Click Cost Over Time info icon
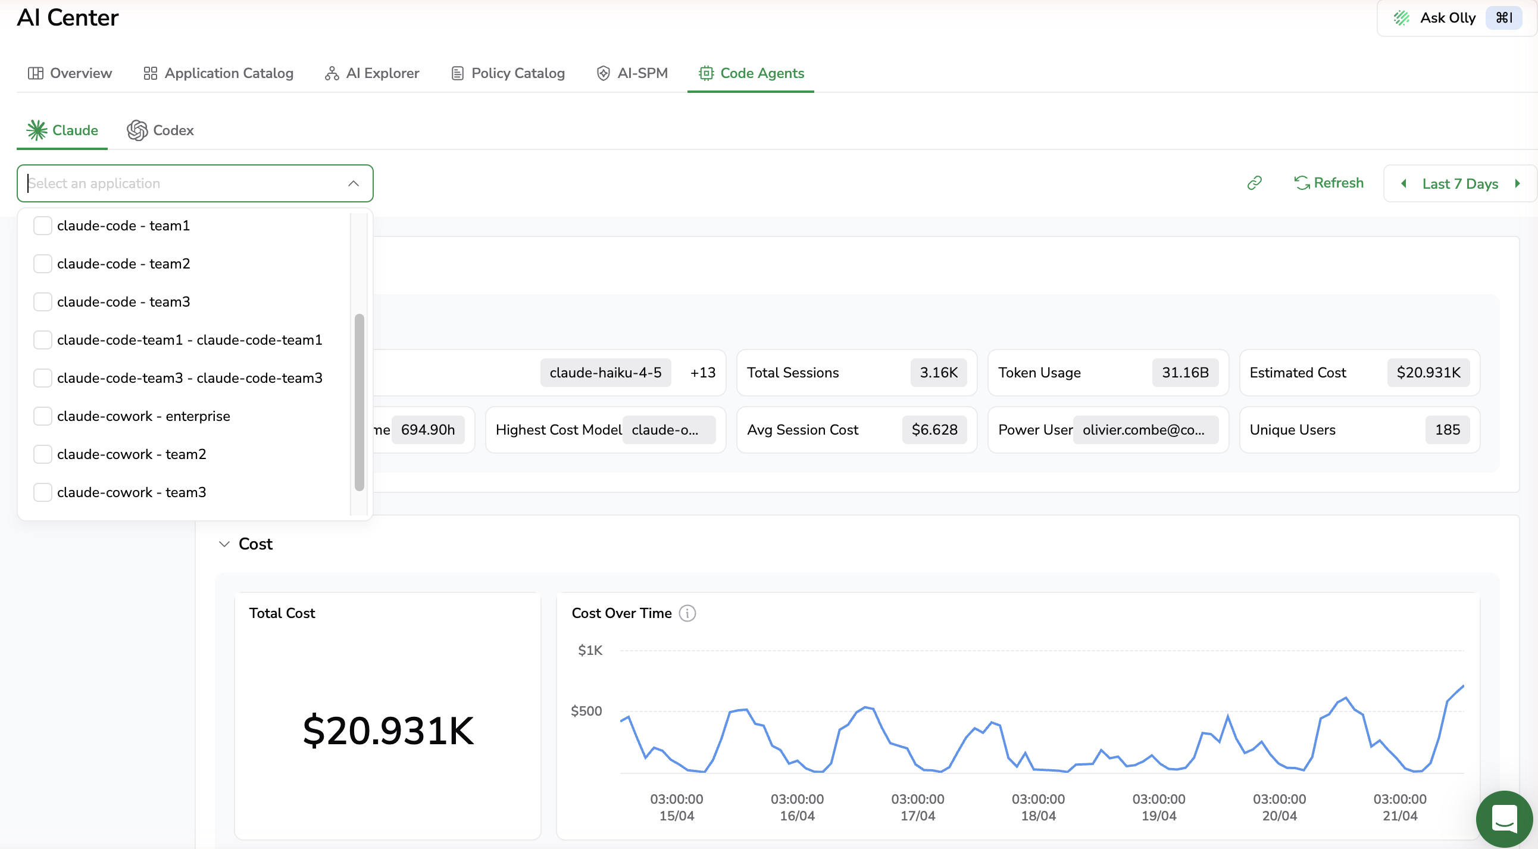 687,613
